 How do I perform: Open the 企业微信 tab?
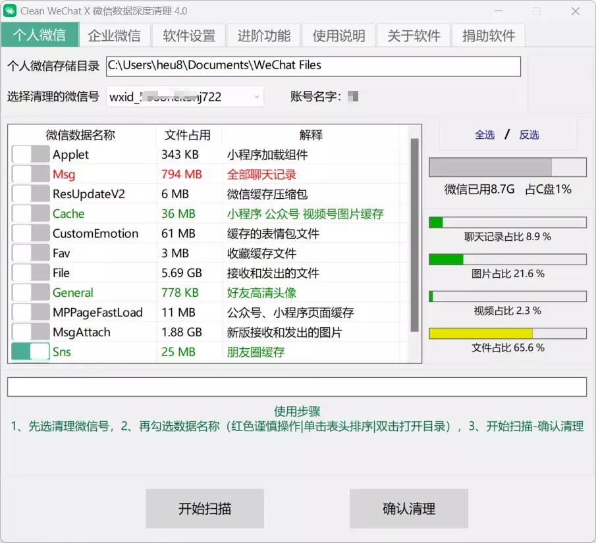[x=115, y=36]
